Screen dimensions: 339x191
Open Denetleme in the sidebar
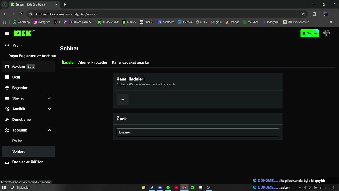(28, 120)
